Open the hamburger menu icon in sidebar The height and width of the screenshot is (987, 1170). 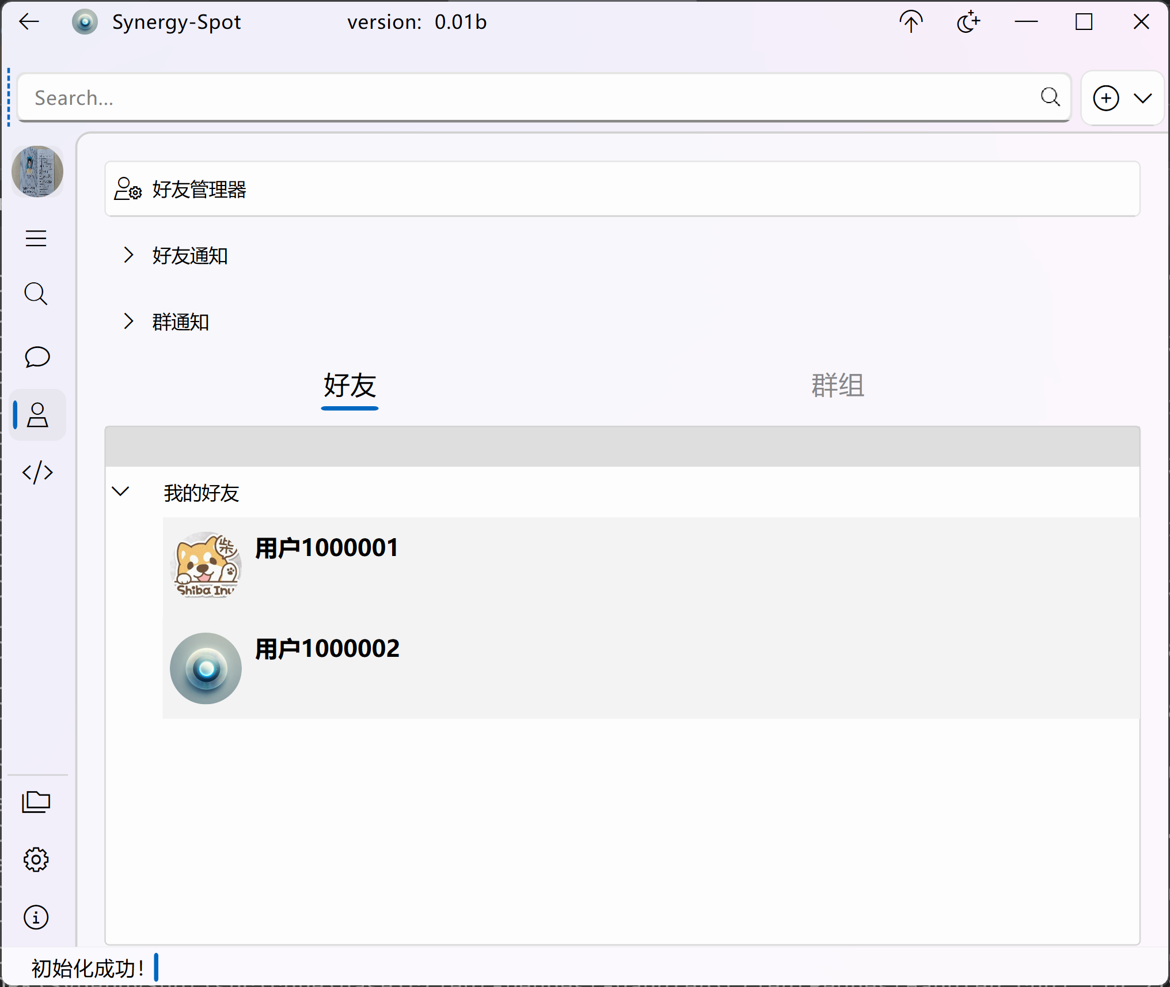click(36, 238)
